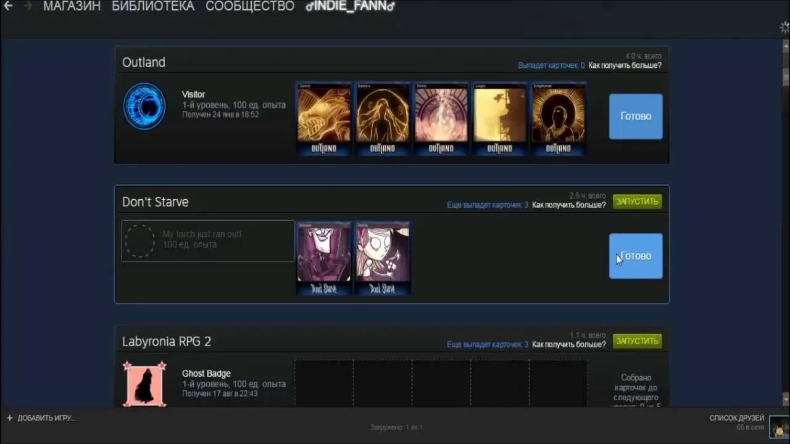Image resolution: width=790 pixels, height=444 pixels.
Task: Click the Готово button for Outland
Action: (x=636, y=117)
